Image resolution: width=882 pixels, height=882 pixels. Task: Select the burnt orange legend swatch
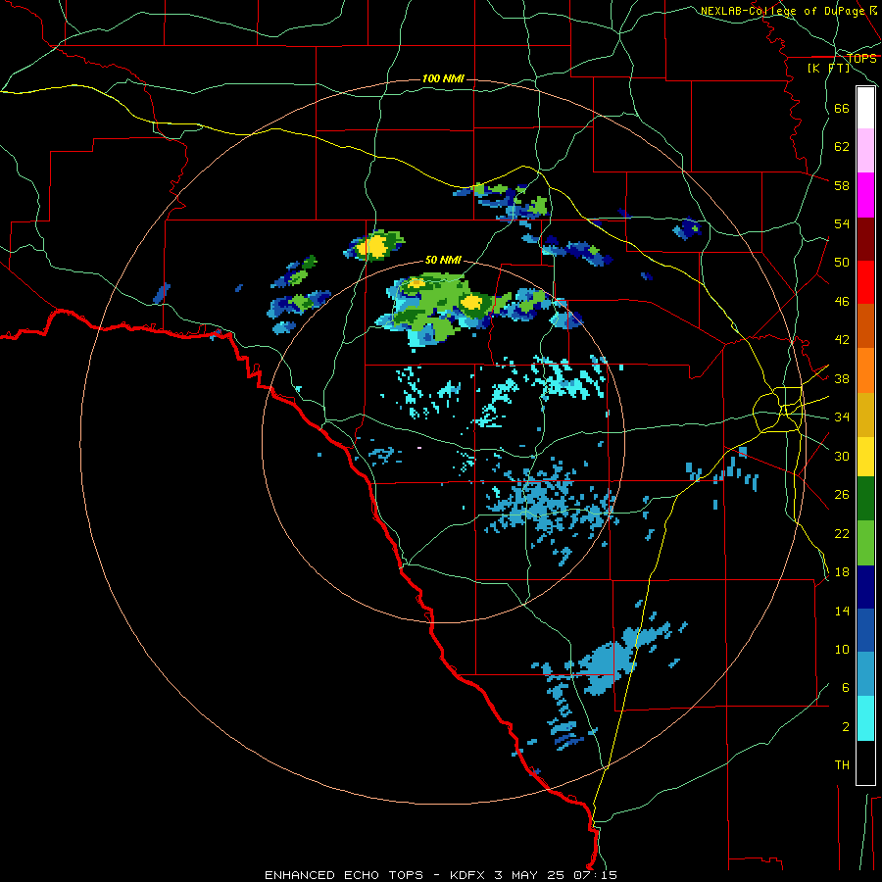[865, 326]
